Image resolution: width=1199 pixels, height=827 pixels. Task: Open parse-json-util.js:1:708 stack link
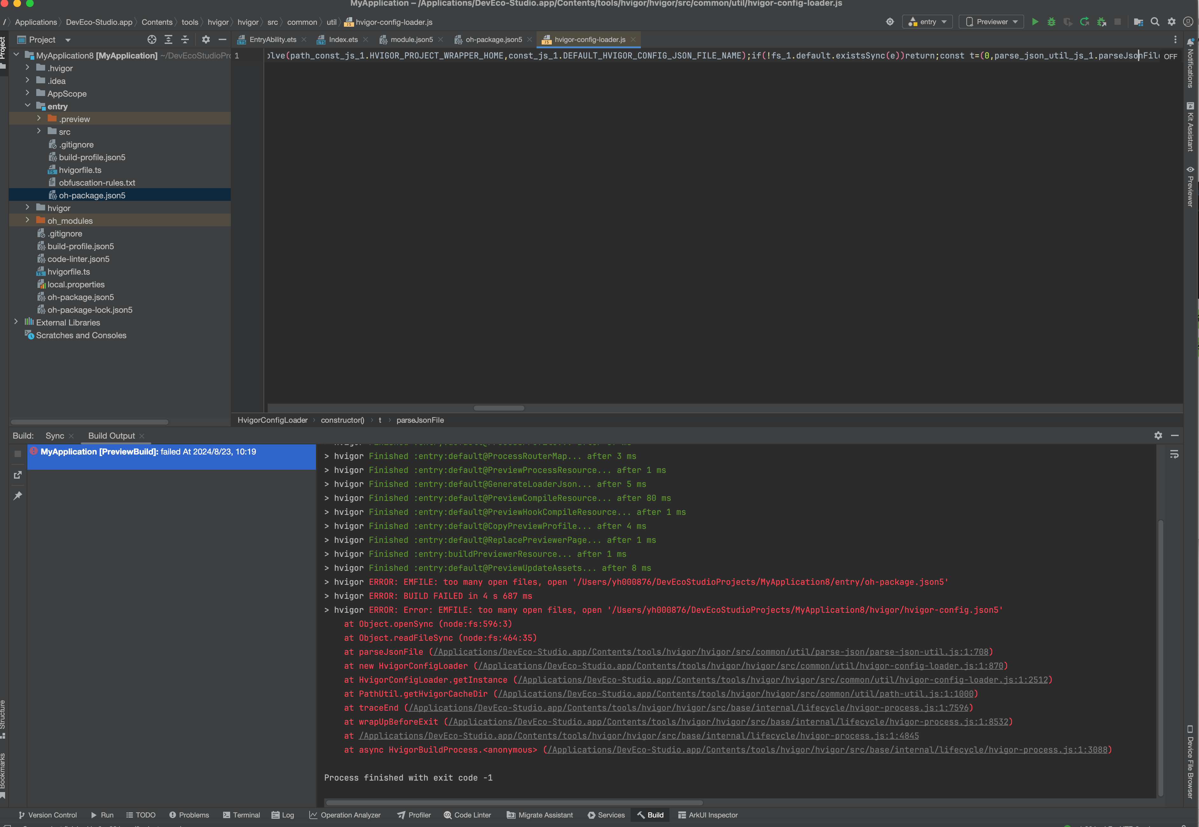coord(711,652)
